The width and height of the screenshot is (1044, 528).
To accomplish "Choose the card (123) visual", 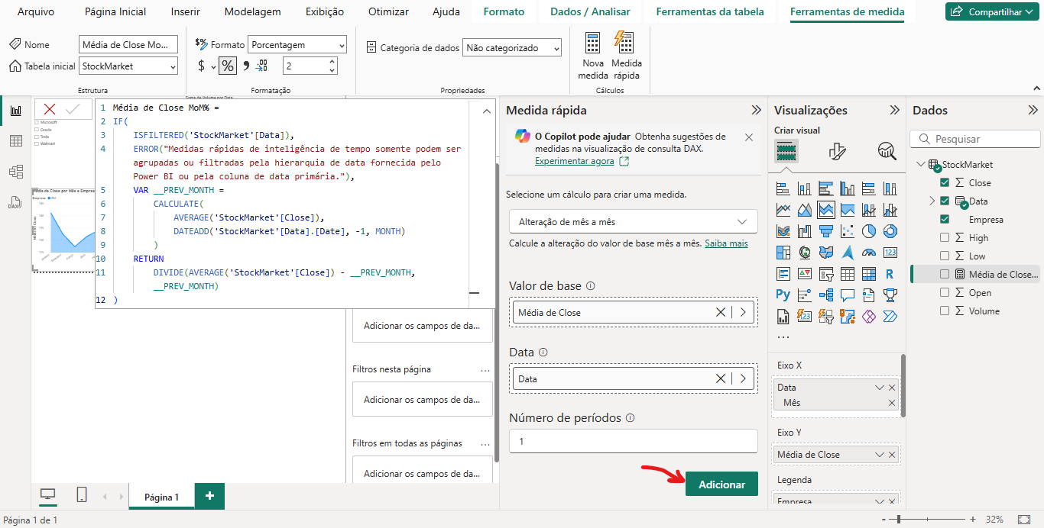I will point(890,252).
